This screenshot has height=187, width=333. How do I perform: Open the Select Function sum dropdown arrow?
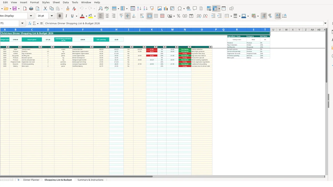pos(37,24)
